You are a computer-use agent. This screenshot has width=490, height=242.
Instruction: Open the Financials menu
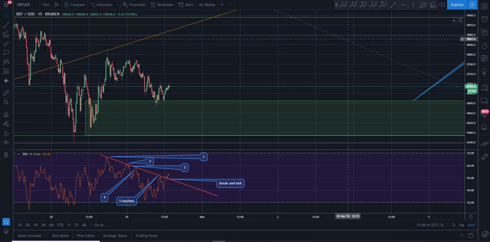click(134, 5)
